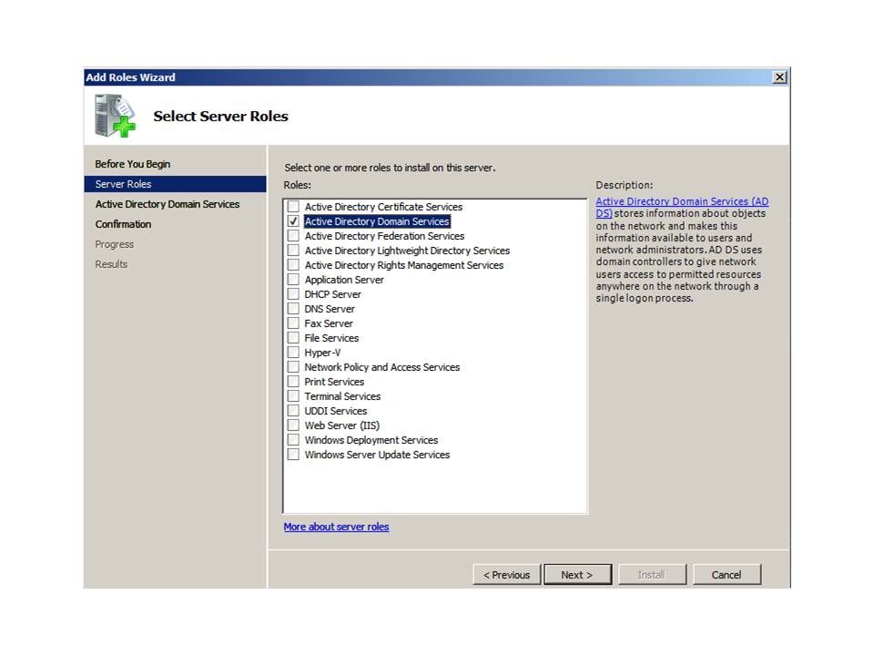Enable the DNS Server role checkbox
The width and height of the screenshot is (874, 656).
(x=293, y=309)
